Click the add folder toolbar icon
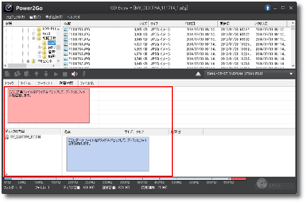This screenshot has height=203, width=306. (x=17, y=74)
